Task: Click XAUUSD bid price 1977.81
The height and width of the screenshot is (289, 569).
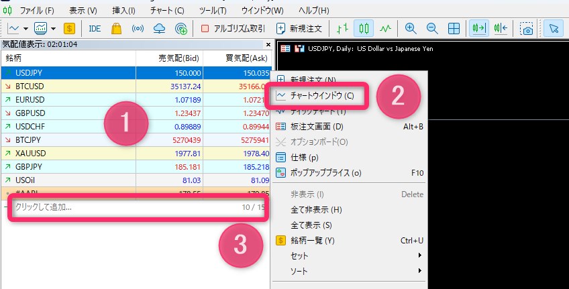Action: point(188,154)
